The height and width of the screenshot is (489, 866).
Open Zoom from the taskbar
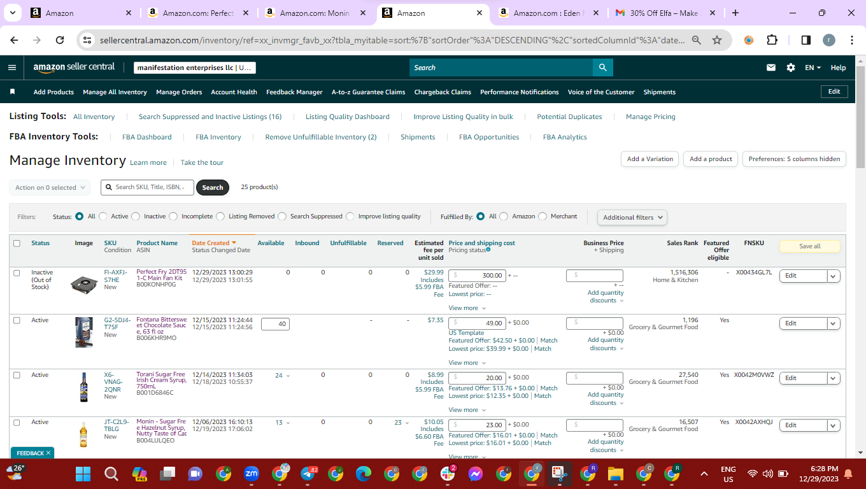252,474
